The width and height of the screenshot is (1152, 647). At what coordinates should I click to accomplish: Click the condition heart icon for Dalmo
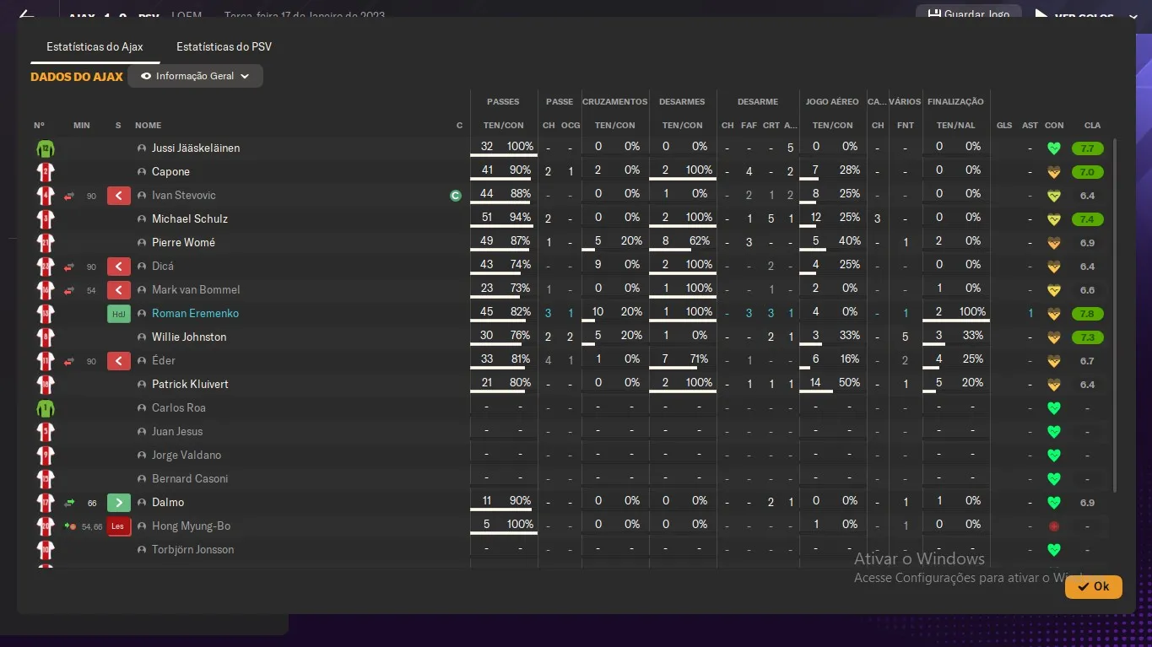(1053, 503)
